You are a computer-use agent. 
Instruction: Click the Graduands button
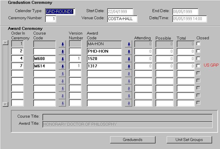tap(132, 140)
